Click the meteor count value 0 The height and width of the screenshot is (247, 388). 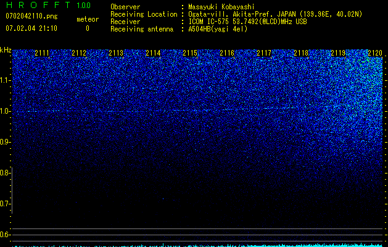tap(88, 28)
